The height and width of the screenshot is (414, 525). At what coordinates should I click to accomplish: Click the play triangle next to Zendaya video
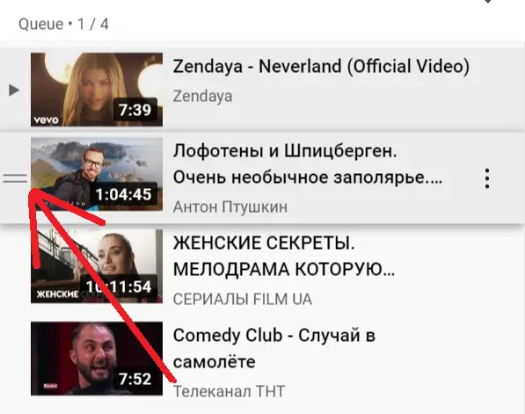(x=14, y=90)
